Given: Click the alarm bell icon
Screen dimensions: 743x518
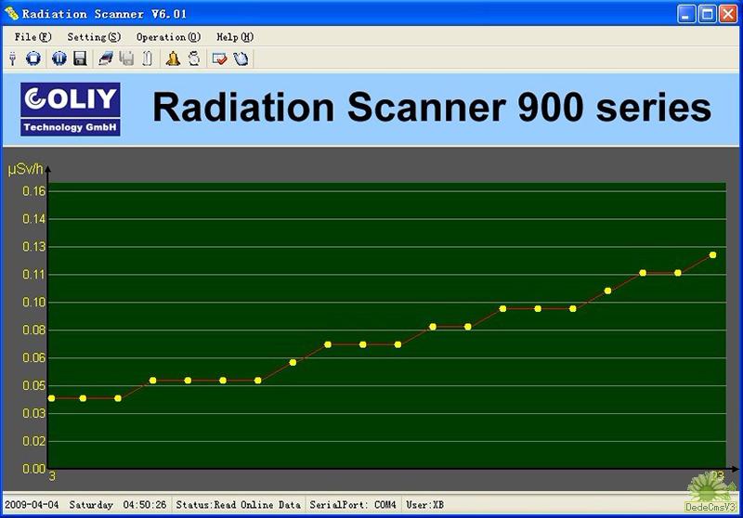Looking at the screenshot, I should click(173, 58).
